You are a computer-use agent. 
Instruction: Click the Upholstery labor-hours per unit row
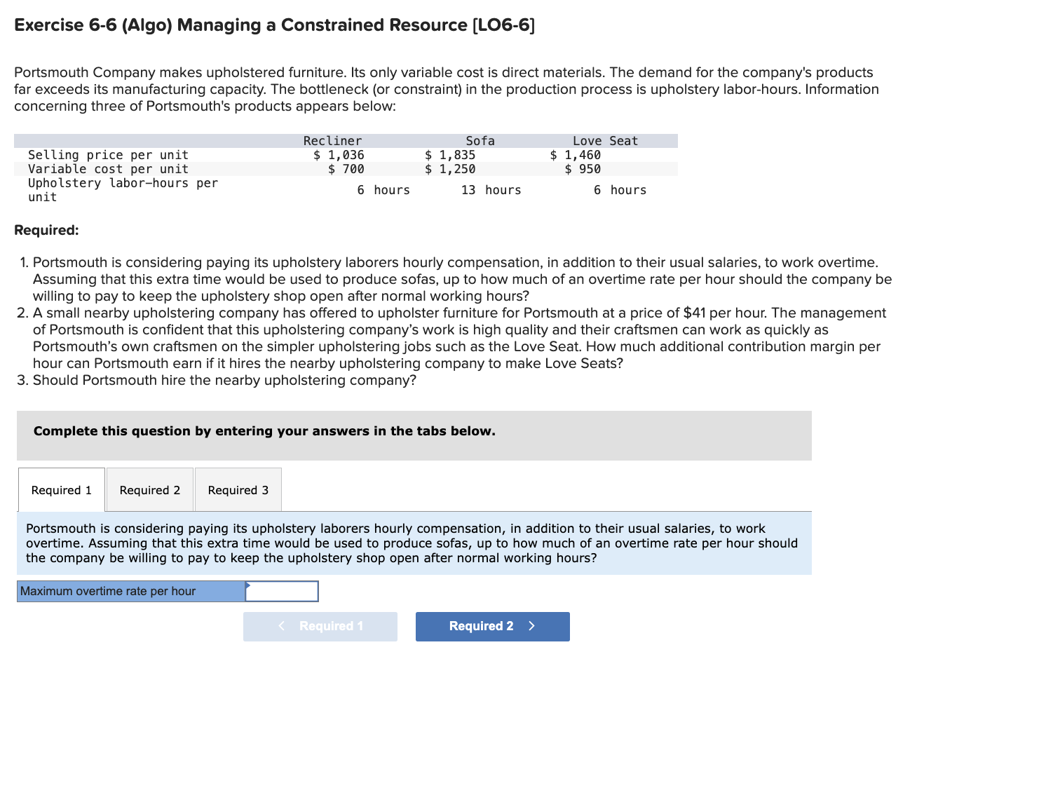coord(124,191)
